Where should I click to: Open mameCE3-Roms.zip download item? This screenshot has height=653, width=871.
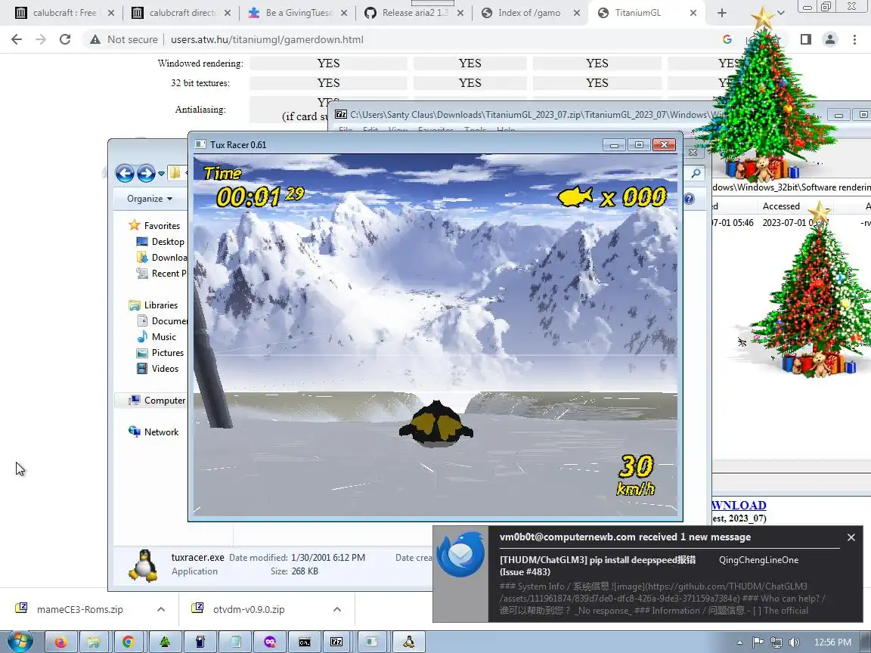point(80,609)
